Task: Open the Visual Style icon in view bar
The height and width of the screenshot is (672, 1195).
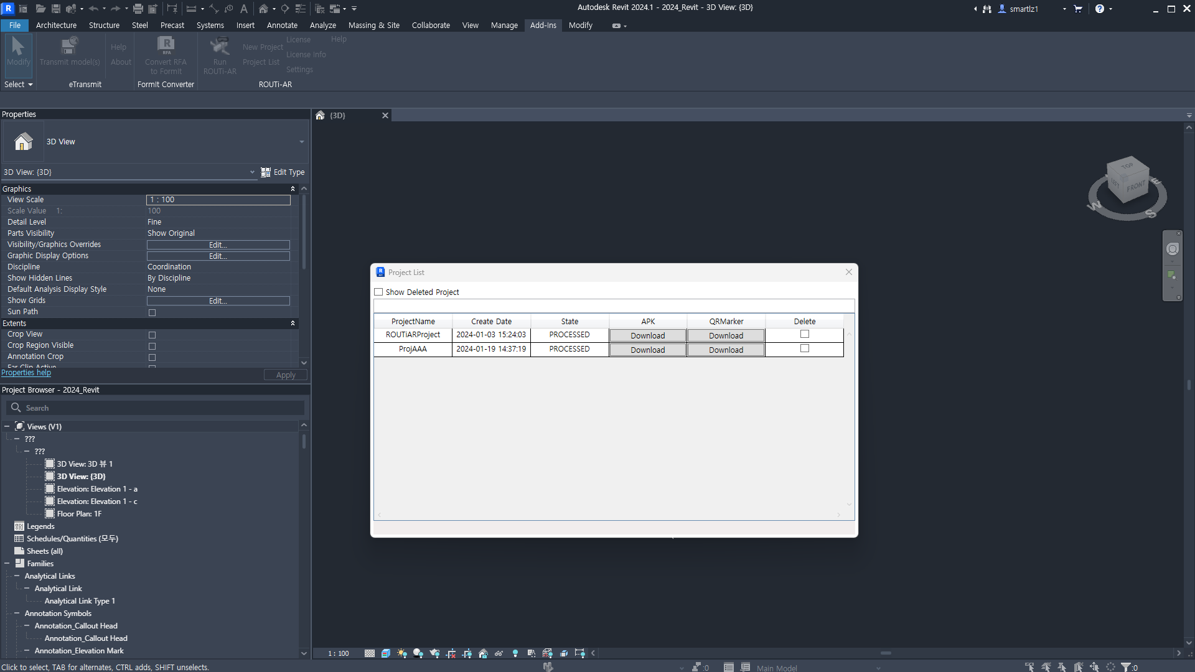Action: pyautogui.click(x=386, y=653)
